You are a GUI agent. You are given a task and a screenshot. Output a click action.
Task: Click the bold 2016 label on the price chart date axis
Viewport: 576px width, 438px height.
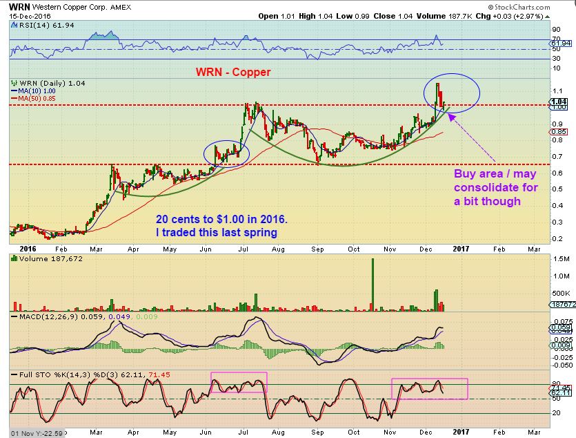[x=28, y=249]
